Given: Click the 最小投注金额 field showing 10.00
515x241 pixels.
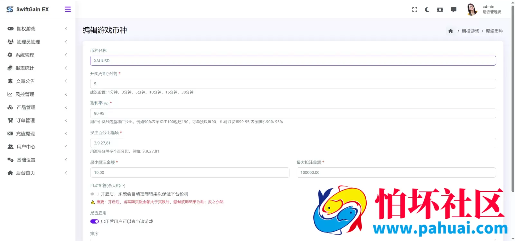Looking at the screenshot, I should [x=190, y=172].
